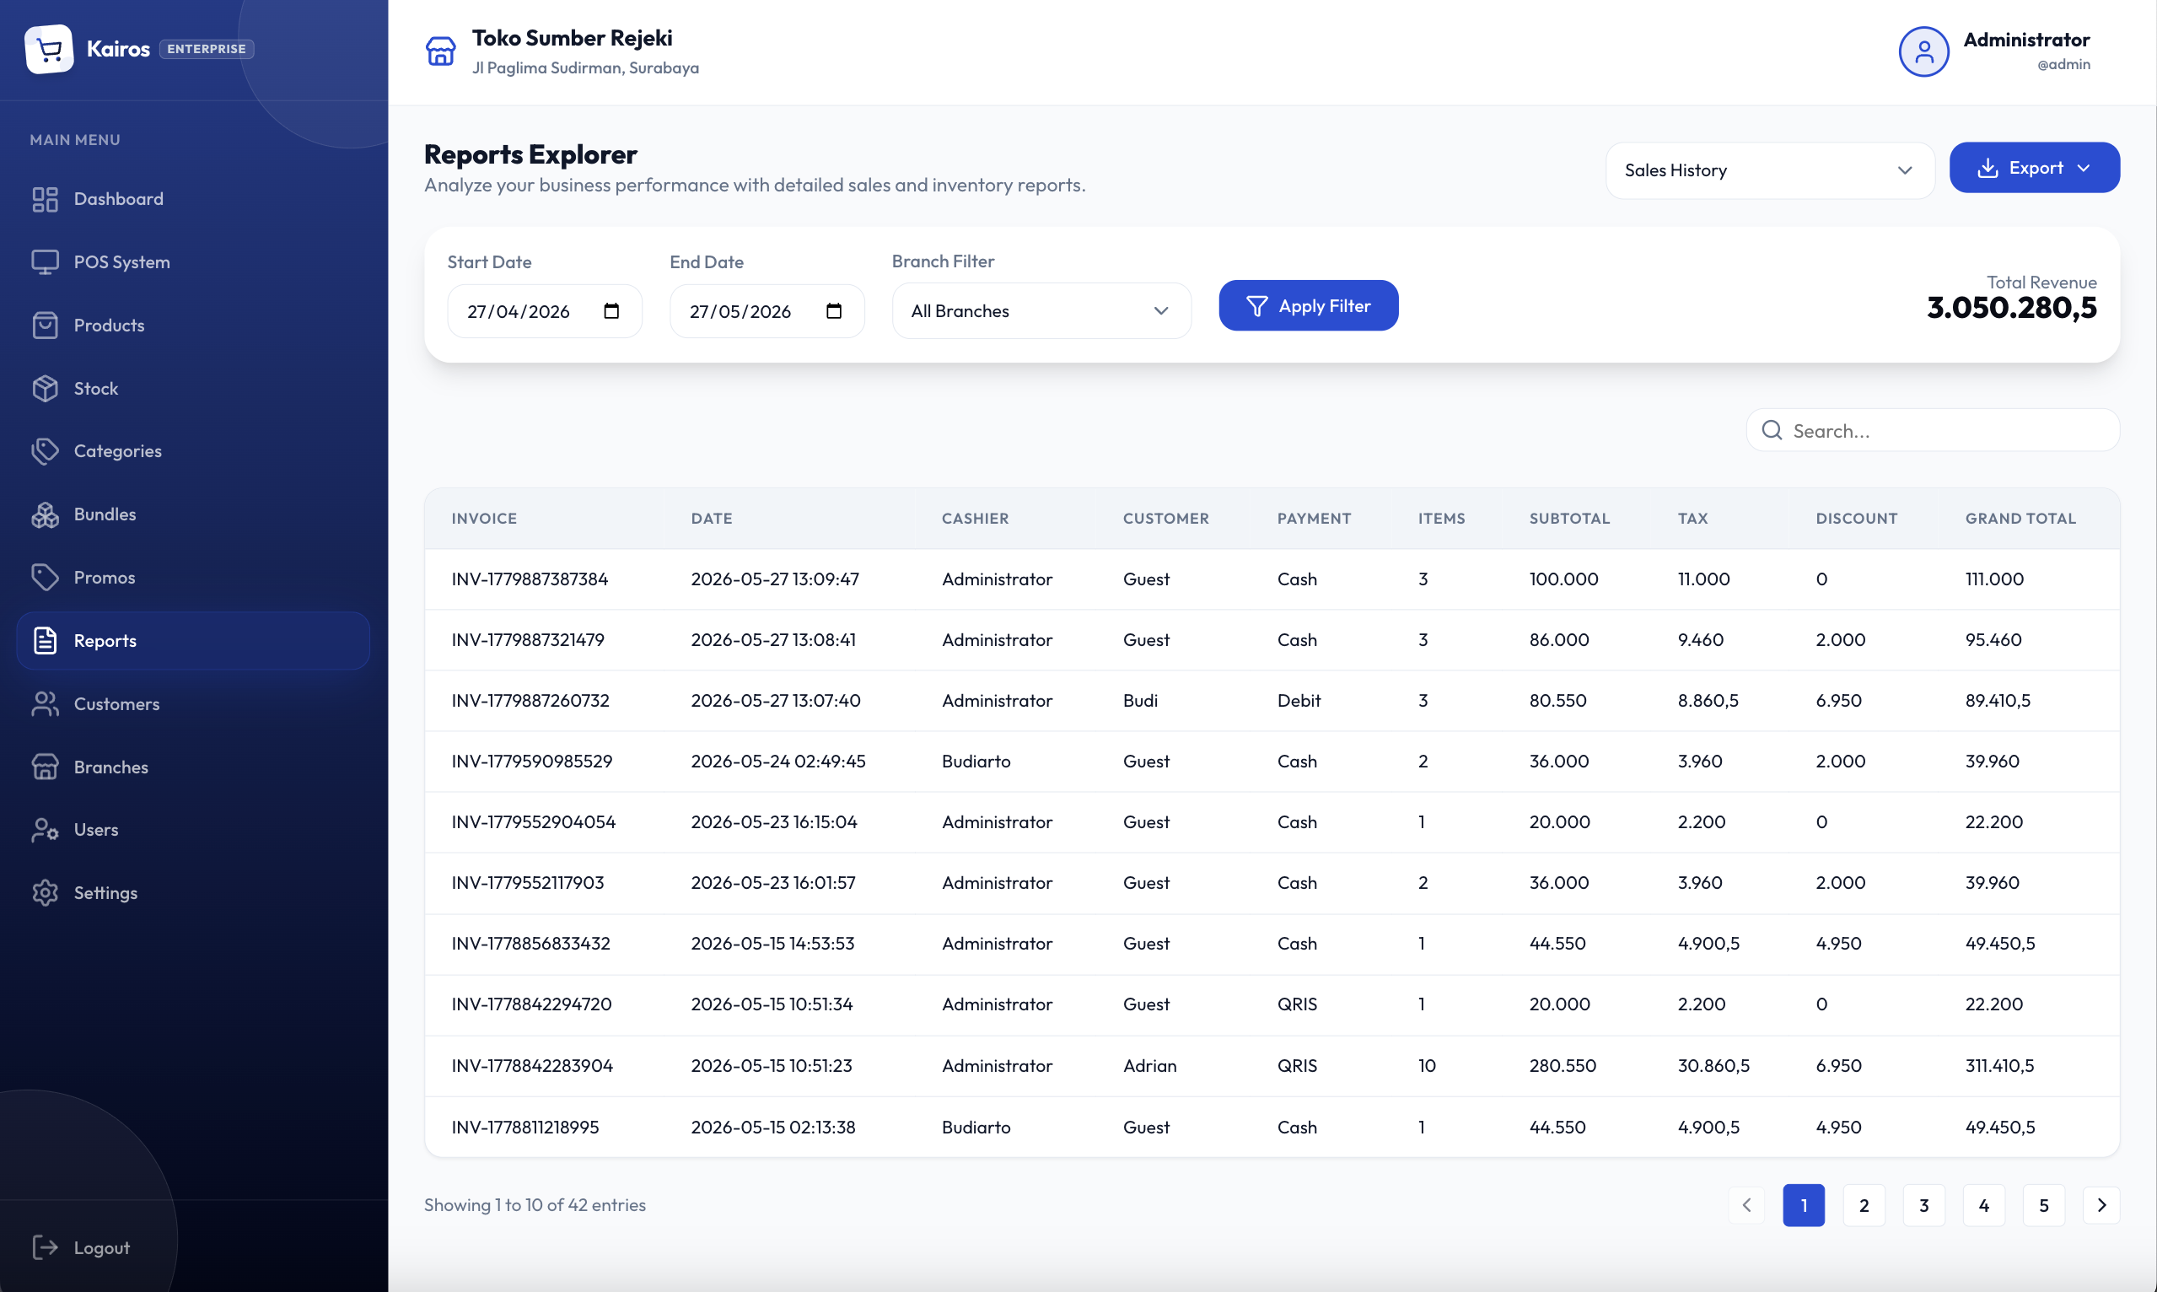This screenshot has height=1292, width=2157.
Task: Sort by DATE column header
Action: tap(711, 518)
